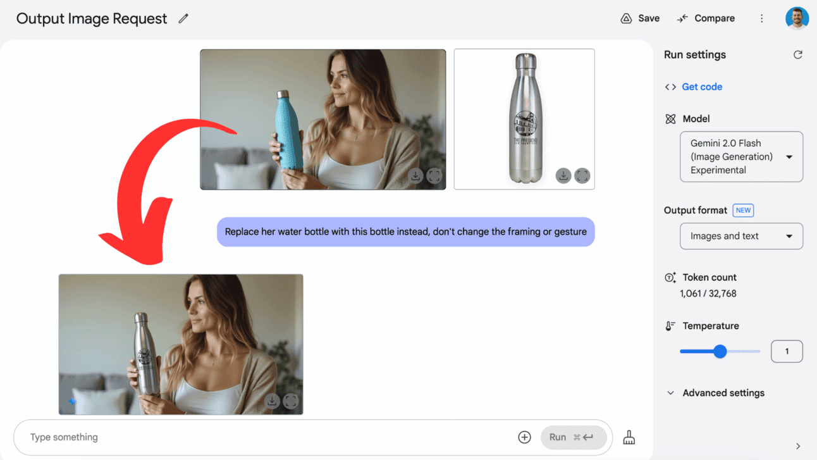Download the generated output image

pos(272,401)
